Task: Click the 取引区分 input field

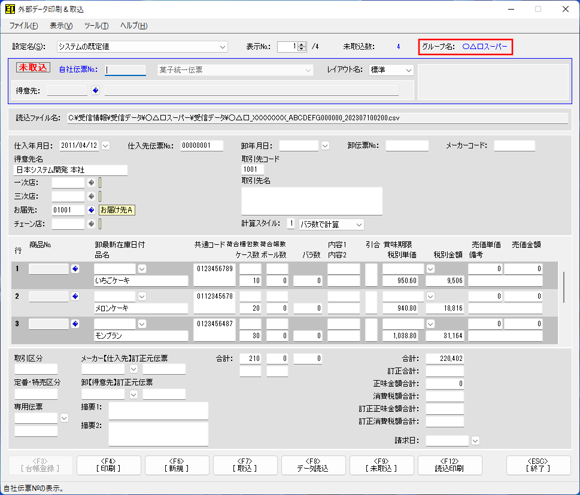Action: pyautogui.click(x=36, y=369)
